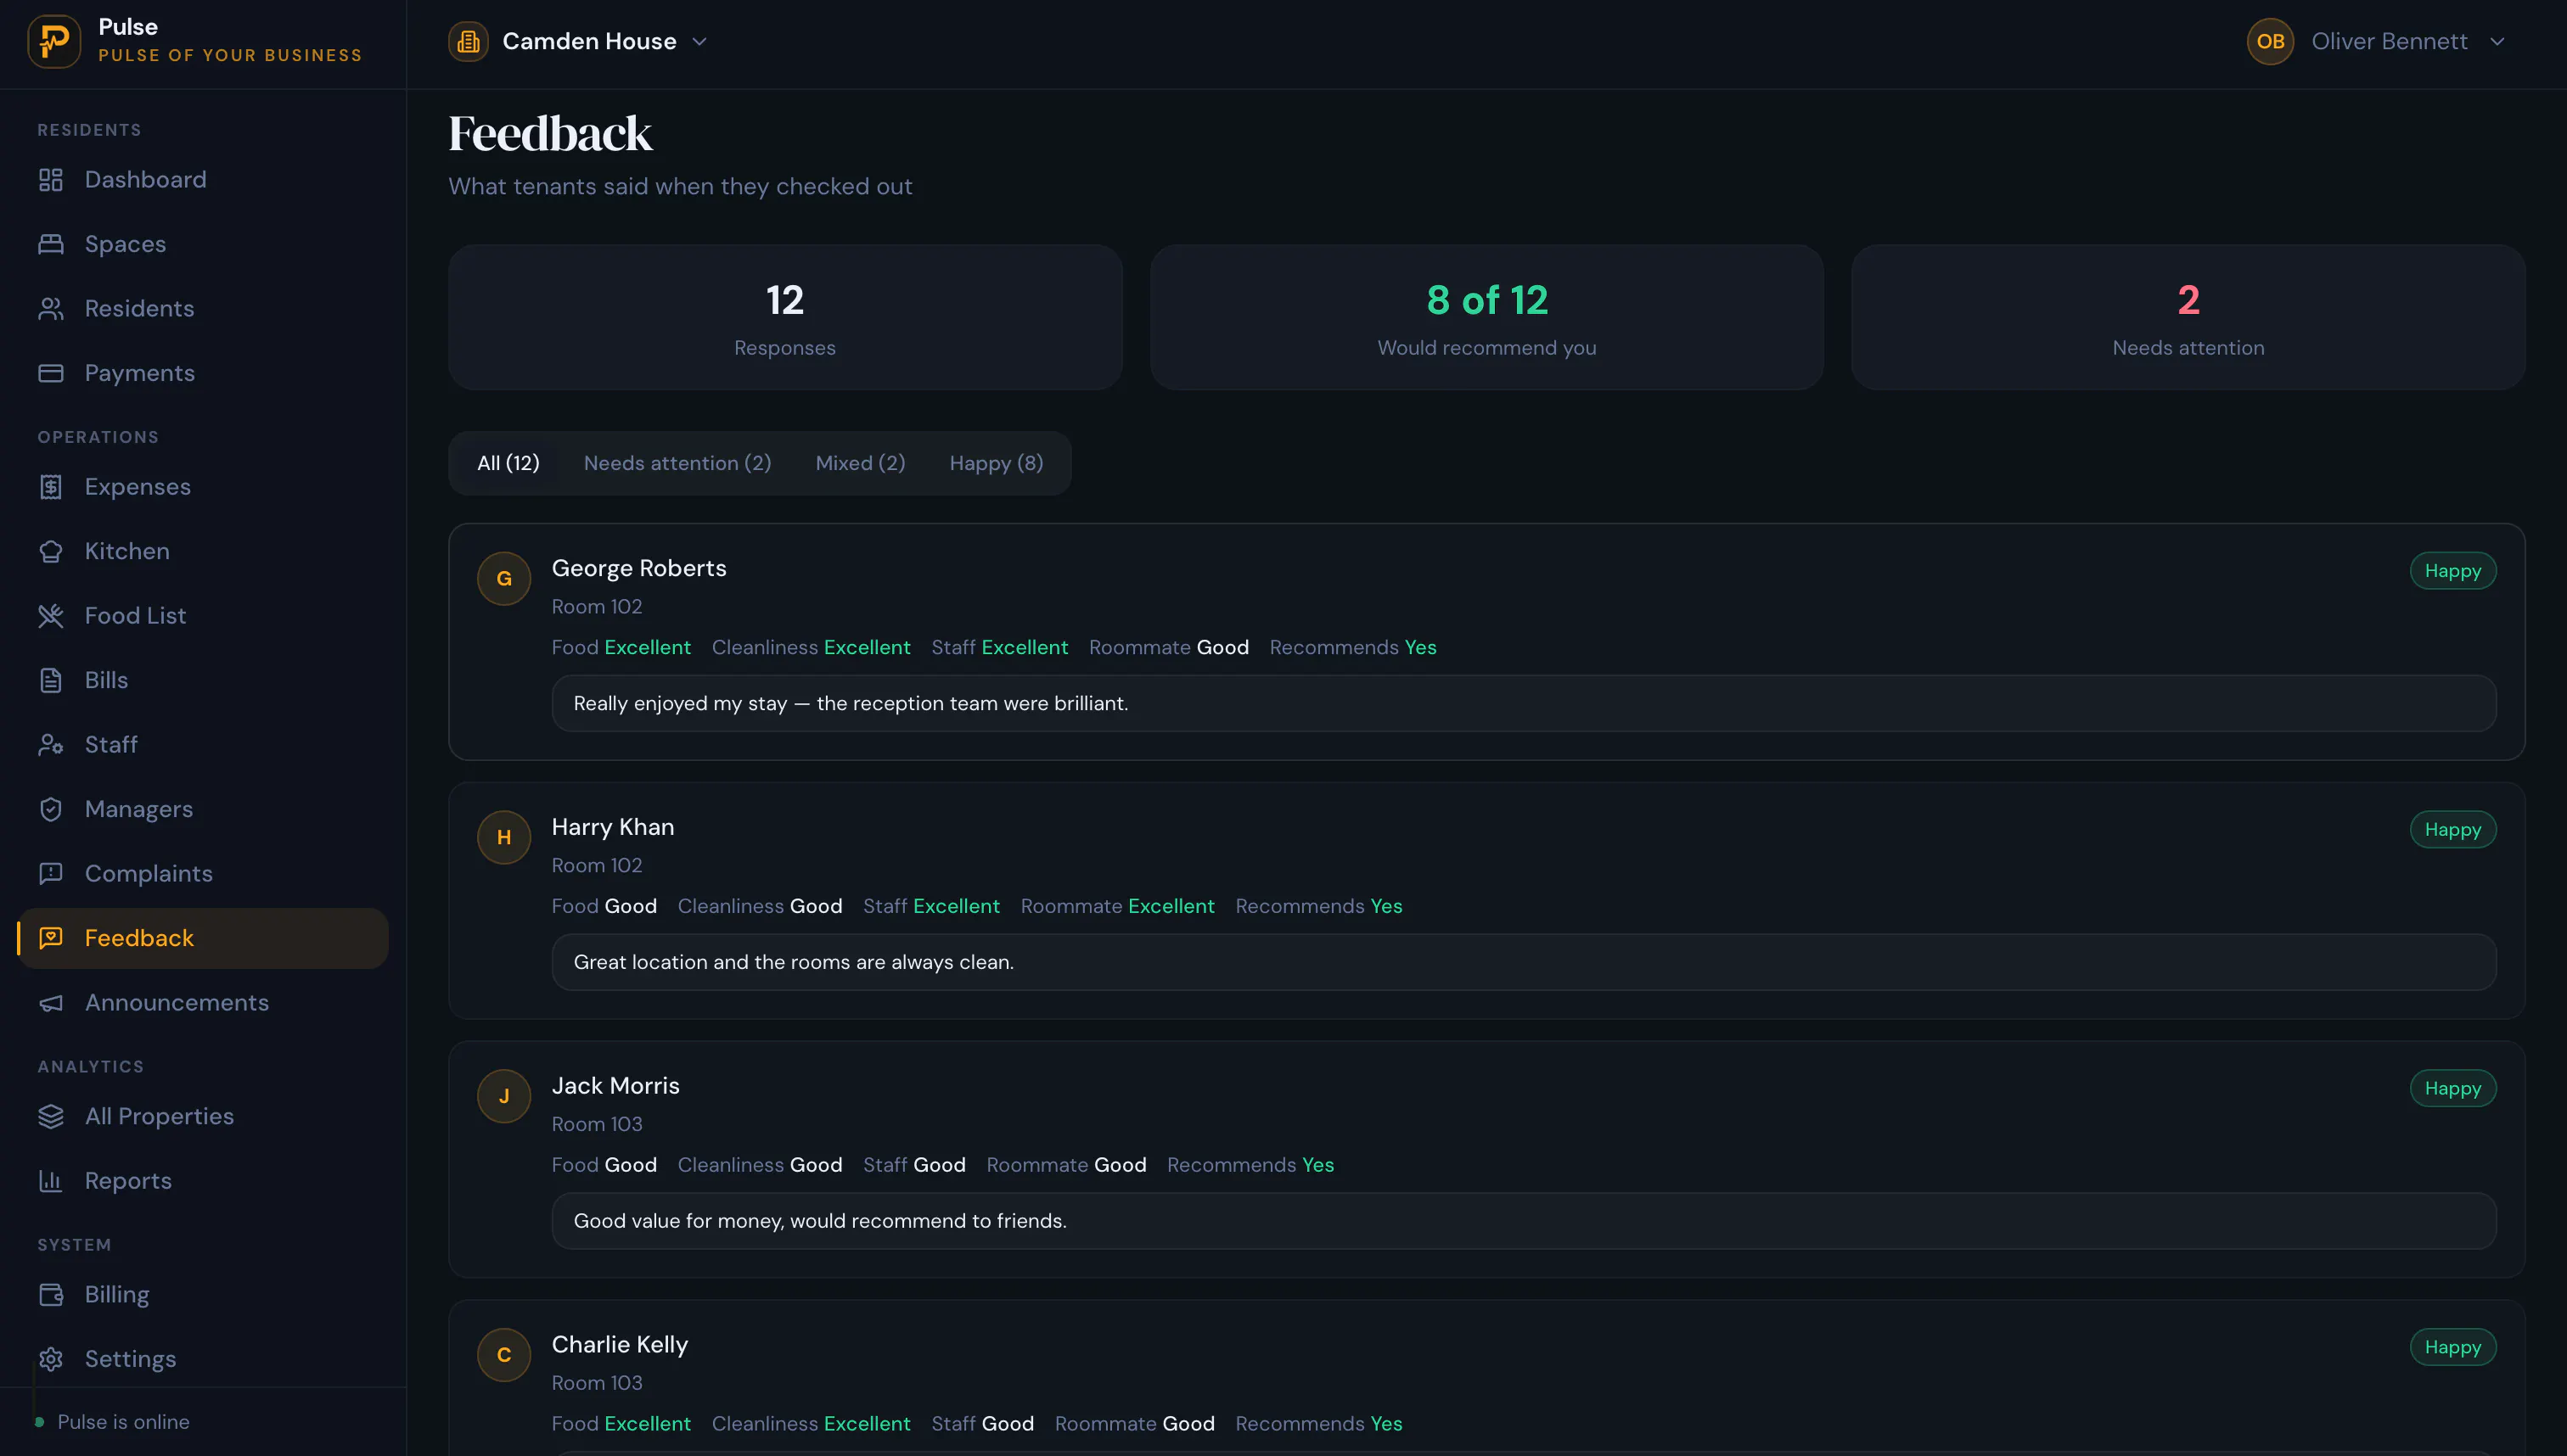This screenshot has width=2567, height=1456.
Task: Open the Dashboard sidebar icon
Action: (51, 180)
